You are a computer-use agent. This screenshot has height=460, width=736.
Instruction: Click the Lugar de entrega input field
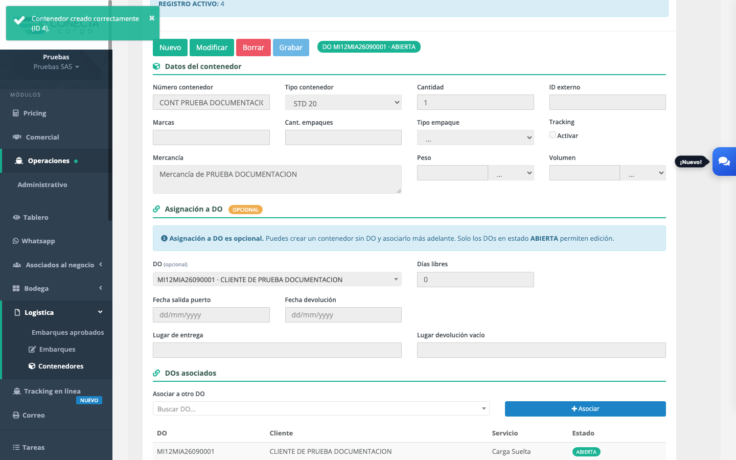click(x=277, y=350)
